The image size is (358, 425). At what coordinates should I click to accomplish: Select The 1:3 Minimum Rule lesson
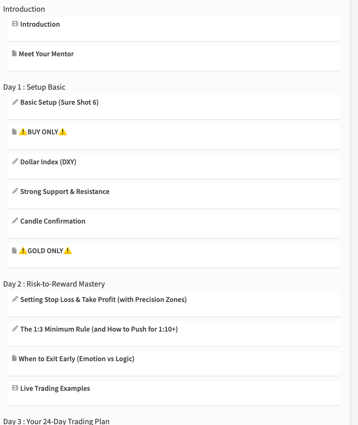(x=99, y=329)
